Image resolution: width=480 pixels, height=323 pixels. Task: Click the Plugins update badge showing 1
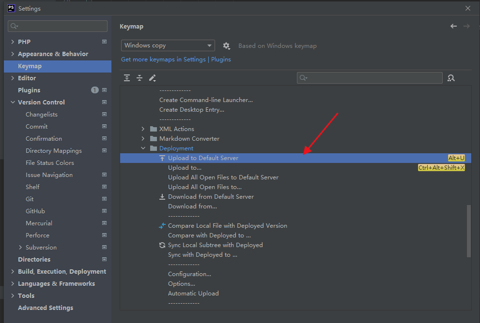tap(95, 90)
